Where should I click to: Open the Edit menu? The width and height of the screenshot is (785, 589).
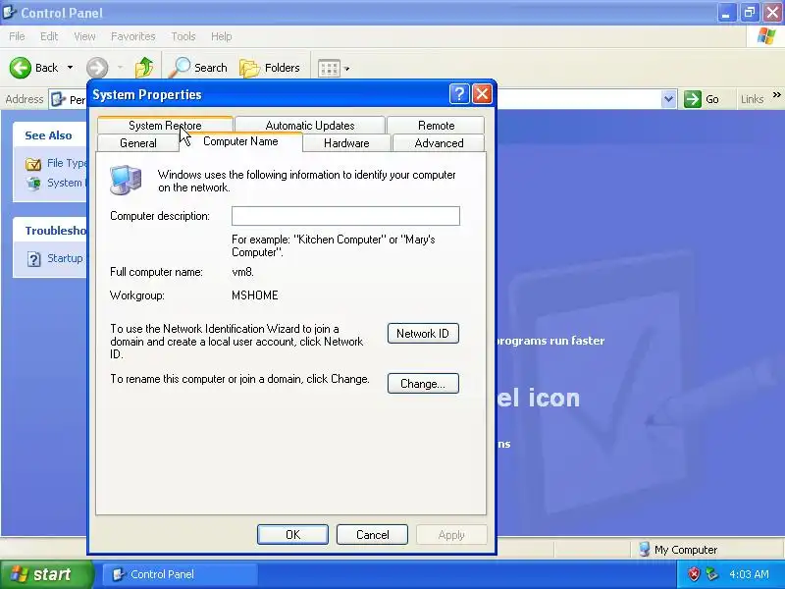pos(49,36)
